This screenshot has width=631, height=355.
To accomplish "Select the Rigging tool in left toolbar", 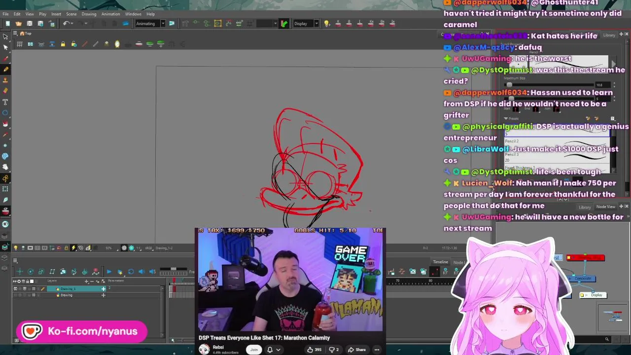I will 5,178.
